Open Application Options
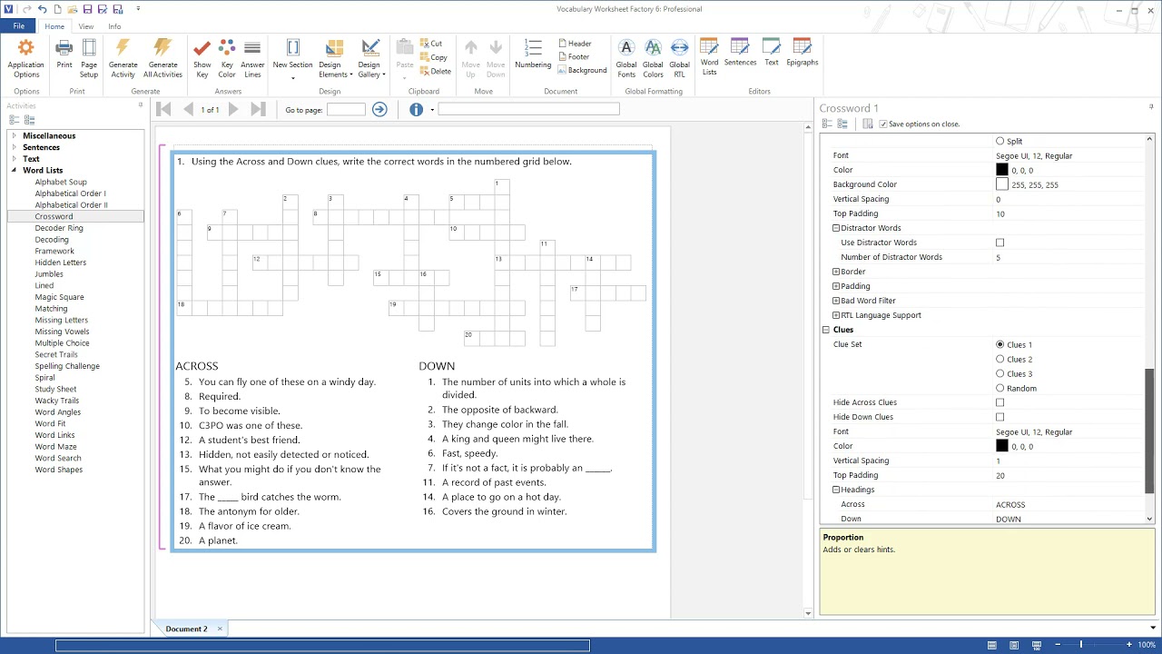Image resolution: width=1162 pixels, height=654 pixels. 25,58
